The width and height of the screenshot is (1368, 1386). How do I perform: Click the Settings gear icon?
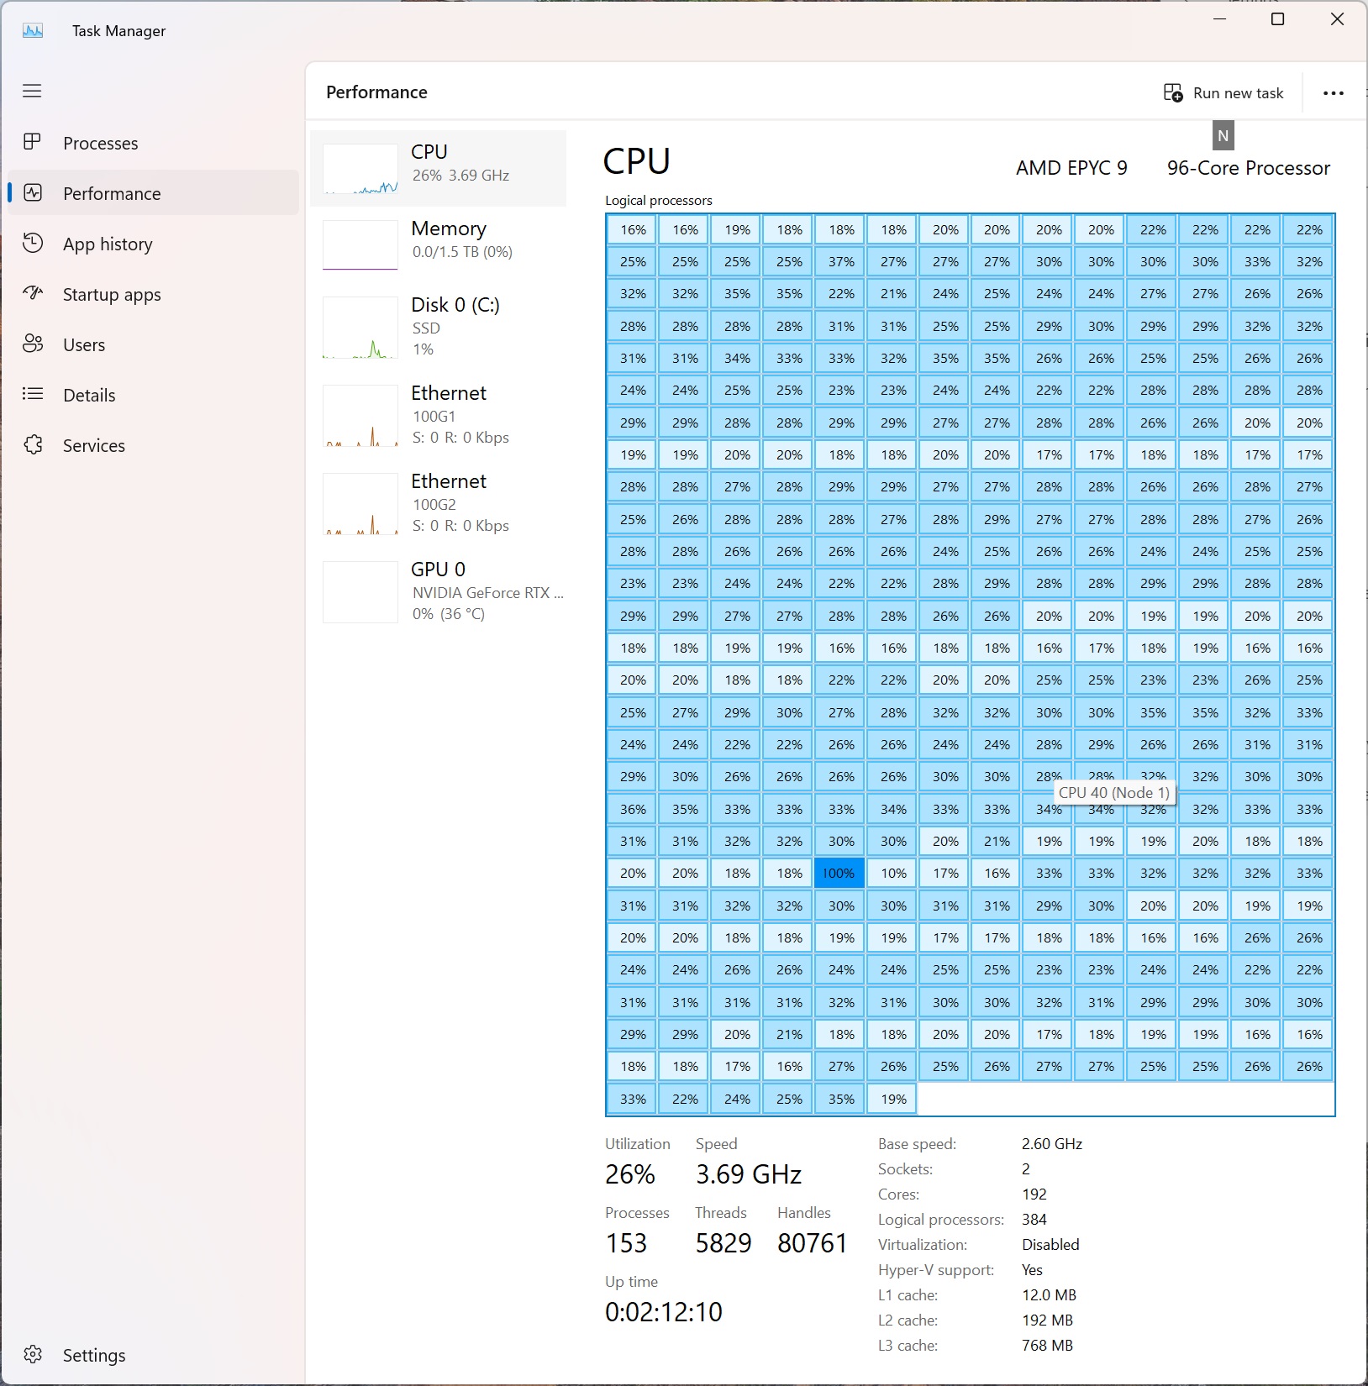(x=32, y=1354)
